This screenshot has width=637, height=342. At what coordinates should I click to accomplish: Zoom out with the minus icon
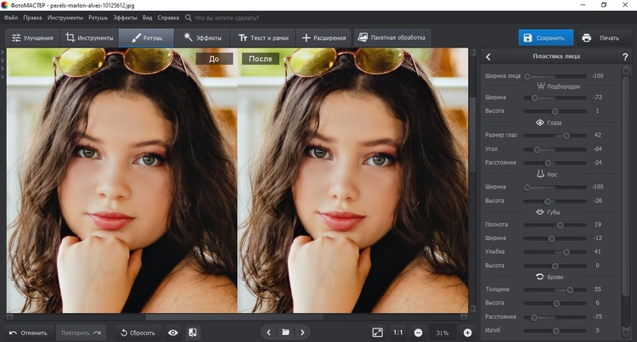click(x=418, y=333)
